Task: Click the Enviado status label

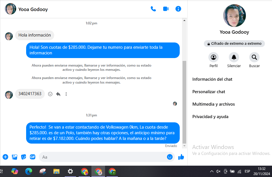Action: tap(171, 146)
